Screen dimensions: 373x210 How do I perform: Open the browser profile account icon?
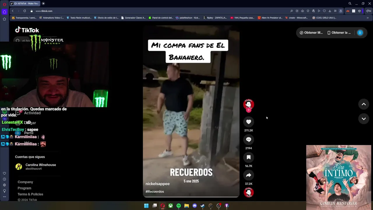341,11
